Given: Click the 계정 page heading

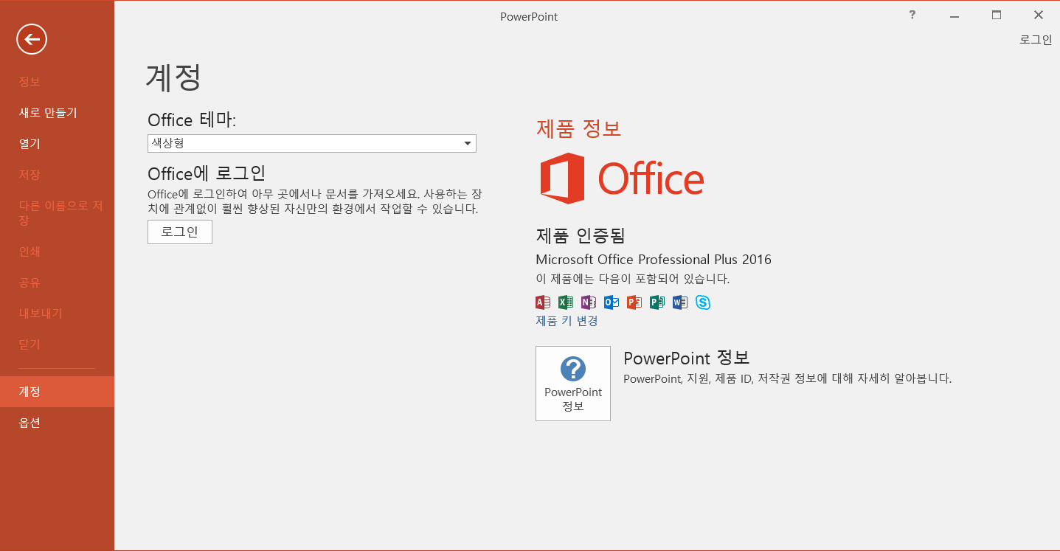Looking at the screenshot, I should [x=174, y=77].
